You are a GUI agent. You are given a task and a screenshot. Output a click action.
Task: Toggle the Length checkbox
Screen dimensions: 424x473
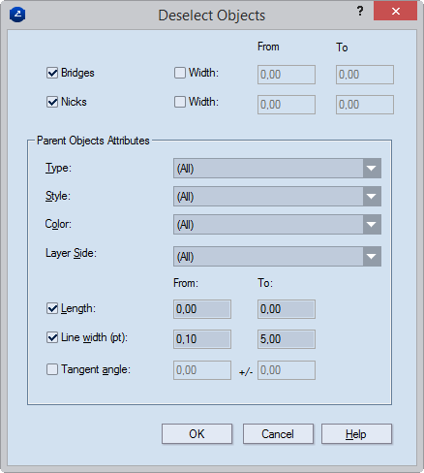click(x=52, y=308)
